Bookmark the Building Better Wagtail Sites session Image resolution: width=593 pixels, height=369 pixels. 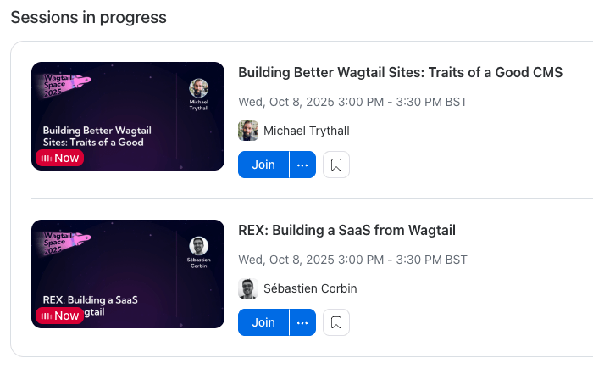[x=336, y=165]
